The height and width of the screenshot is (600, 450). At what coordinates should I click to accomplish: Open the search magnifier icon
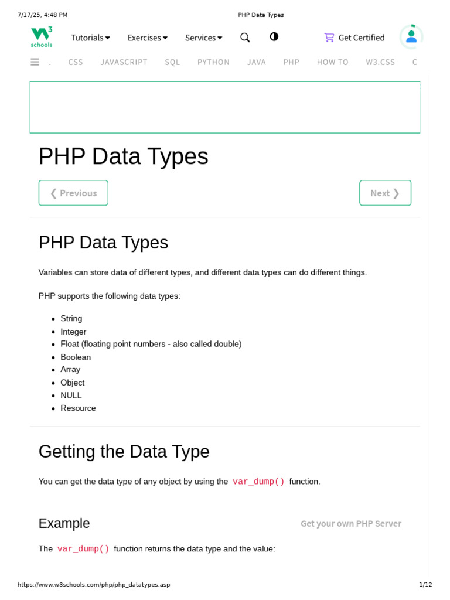245,37
